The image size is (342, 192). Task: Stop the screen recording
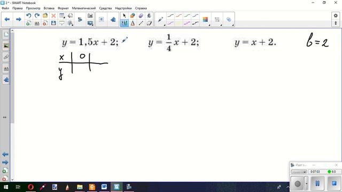pyautogui.click(x=333, y=183)
